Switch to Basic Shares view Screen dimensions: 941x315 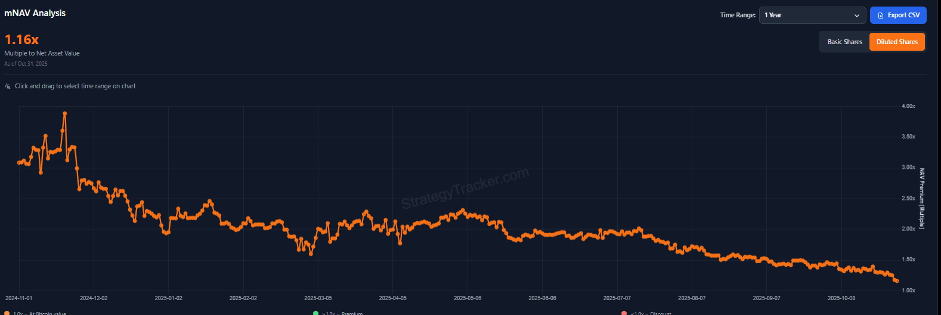click(844, 42)
